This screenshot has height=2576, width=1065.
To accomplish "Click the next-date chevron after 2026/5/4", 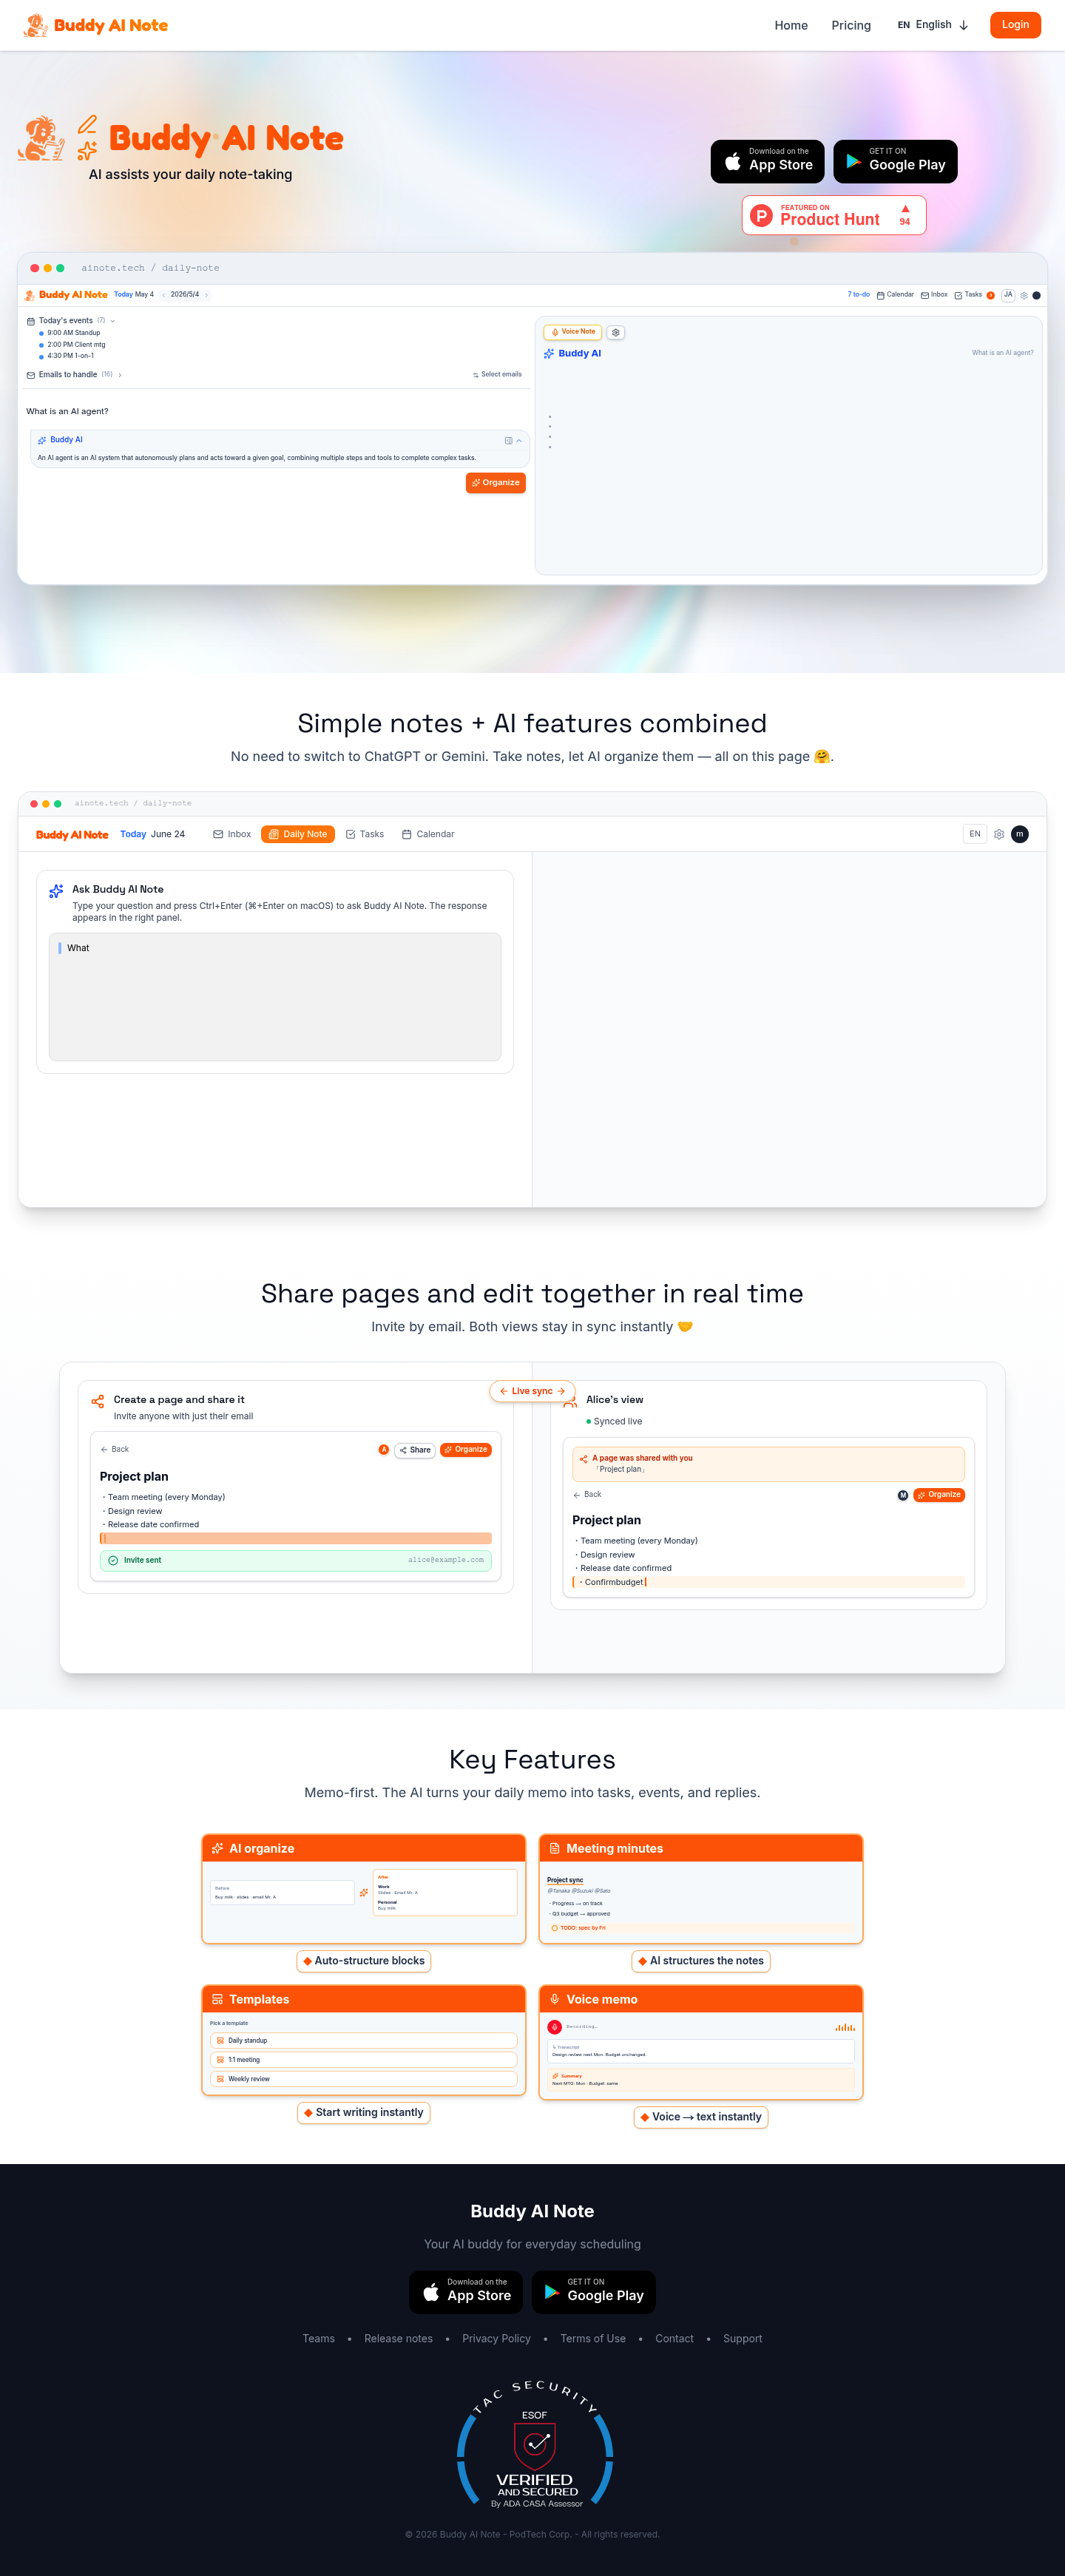I will point(206,295).
